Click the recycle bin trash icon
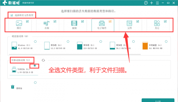The image size is (178, 102). click(13, 87)
